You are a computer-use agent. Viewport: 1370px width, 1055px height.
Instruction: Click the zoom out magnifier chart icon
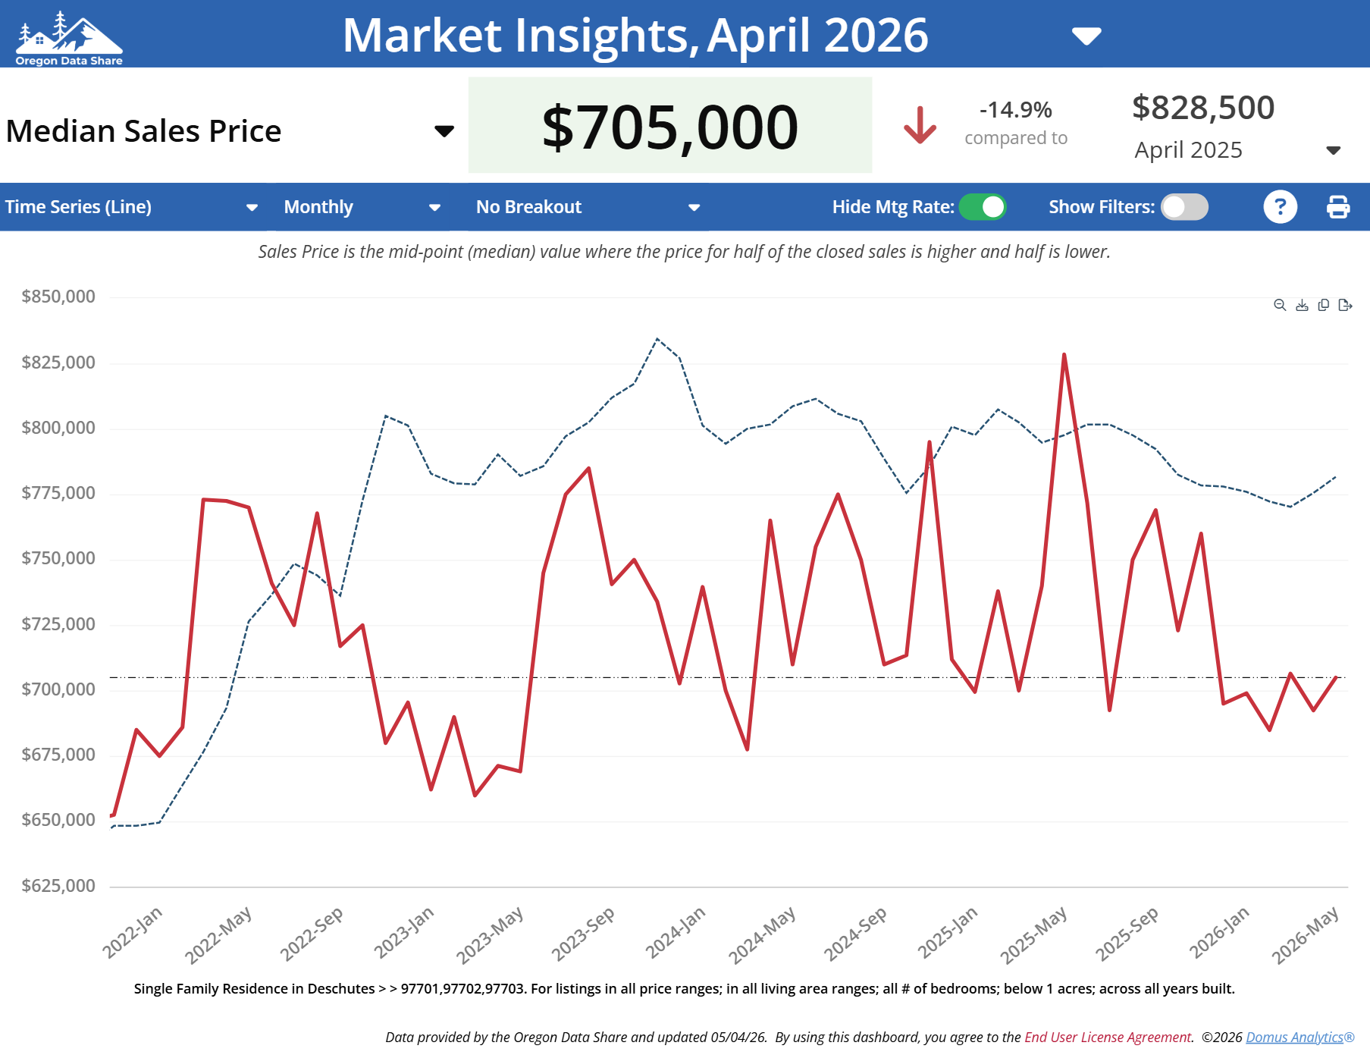(x=1280, y=305)
